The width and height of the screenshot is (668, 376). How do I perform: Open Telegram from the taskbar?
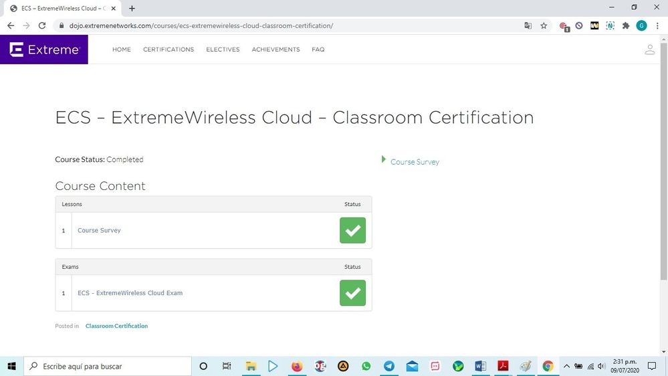click(x=389, y=366)
